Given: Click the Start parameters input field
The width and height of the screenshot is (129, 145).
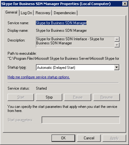Looking at the screenshot, I should 81,120.
